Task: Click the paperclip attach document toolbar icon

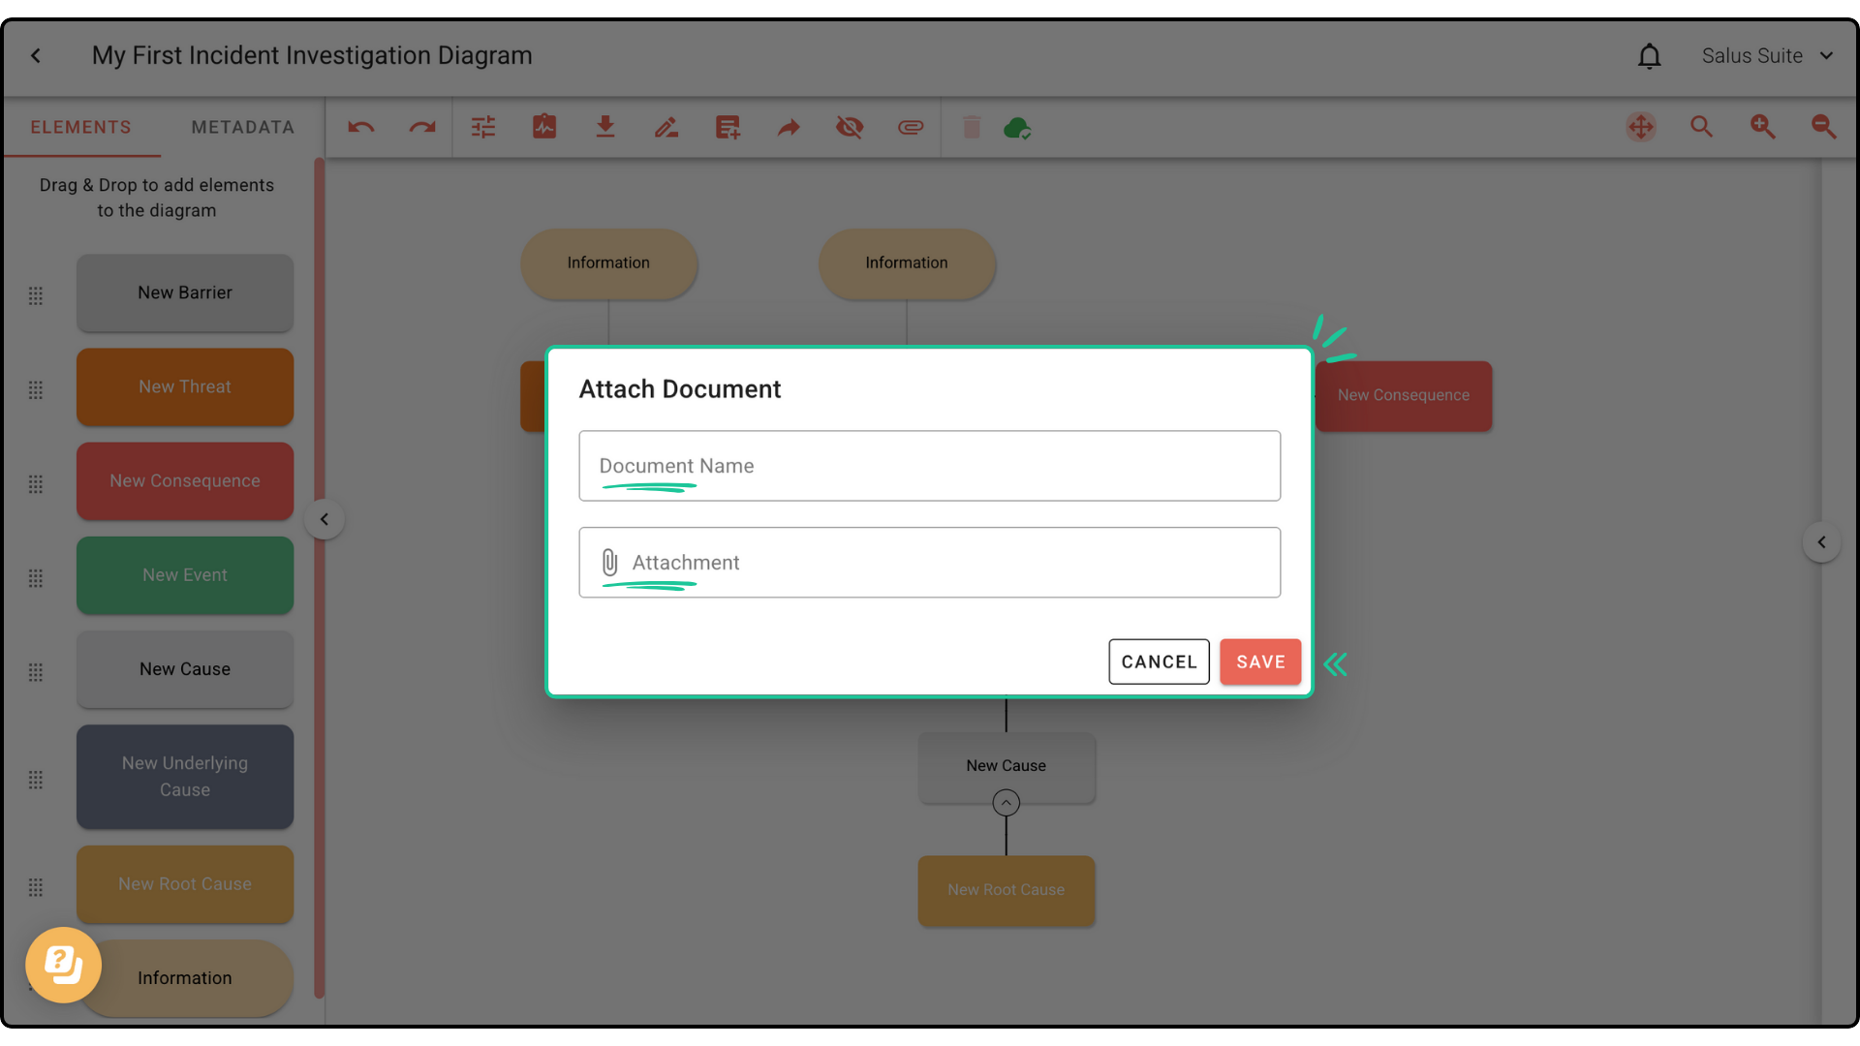Action: click(911, 127)
